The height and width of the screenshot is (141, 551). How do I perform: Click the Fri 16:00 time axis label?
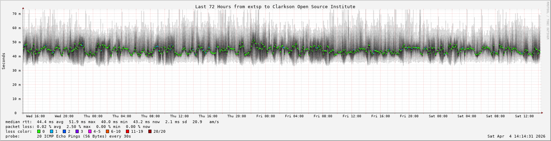tap(380, 116)
